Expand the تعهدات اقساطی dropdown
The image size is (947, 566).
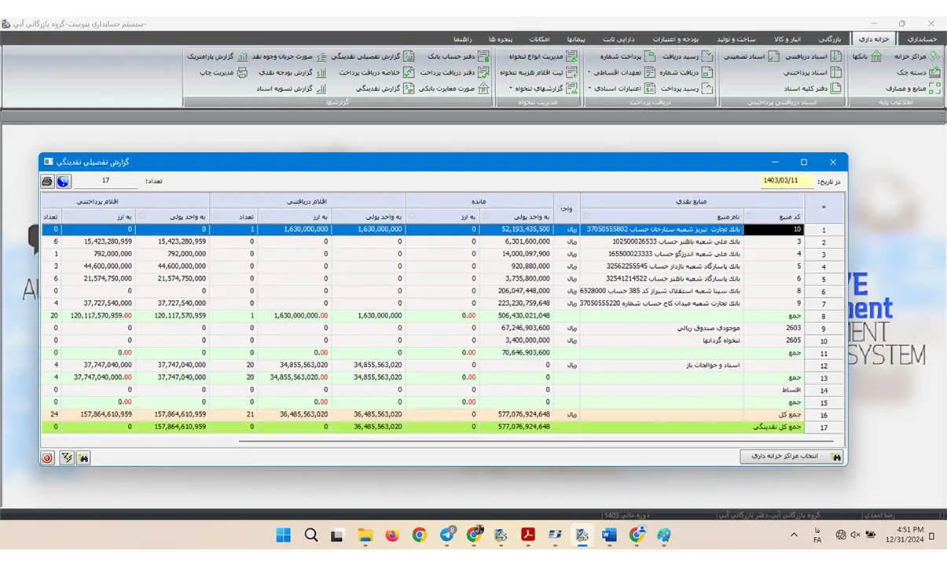pyautogui.click(x=589, y=72)
